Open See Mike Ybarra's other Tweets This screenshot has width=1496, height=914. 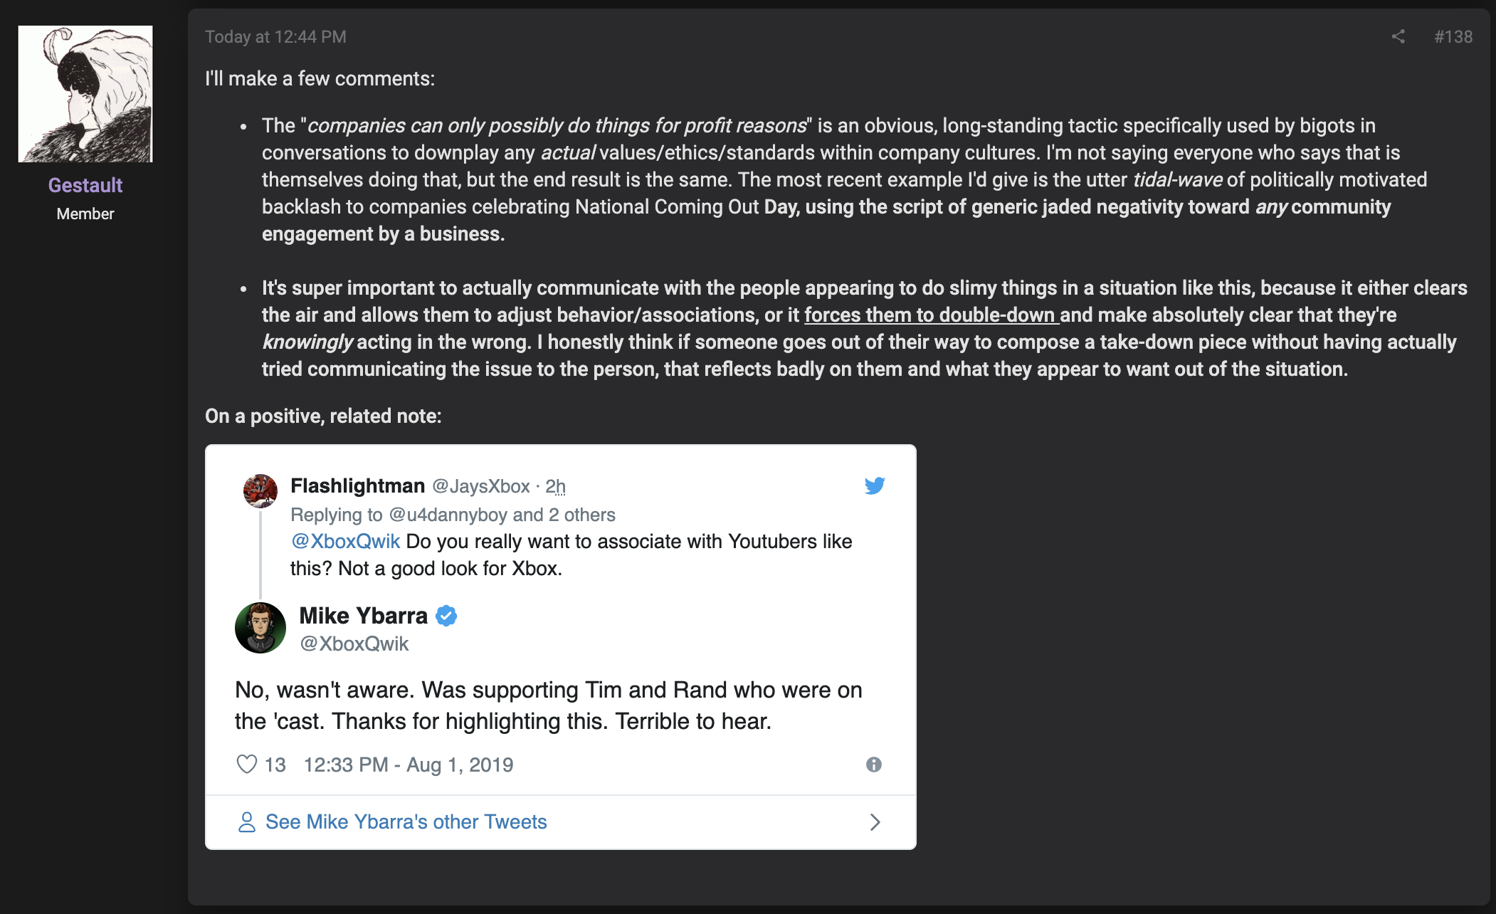[x=406, y=821]
